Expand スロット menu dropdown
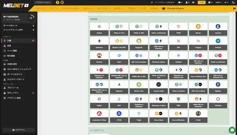237x135 pixels. tap(88, 9)
